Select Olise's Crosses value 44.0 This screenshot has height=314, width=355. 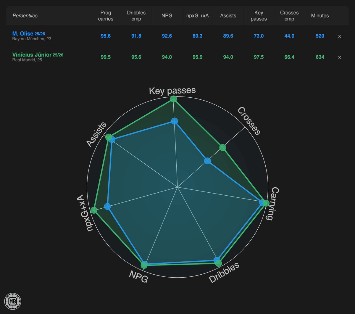pos(289,36)
